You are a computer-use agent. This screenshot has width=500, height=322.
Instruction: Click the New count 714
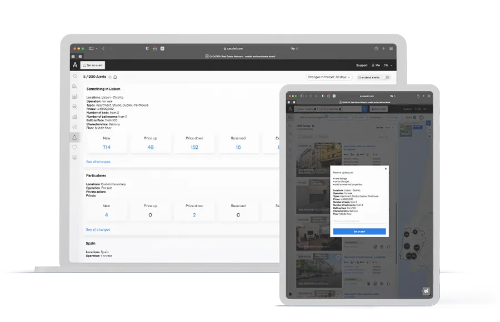pos(107,147)
